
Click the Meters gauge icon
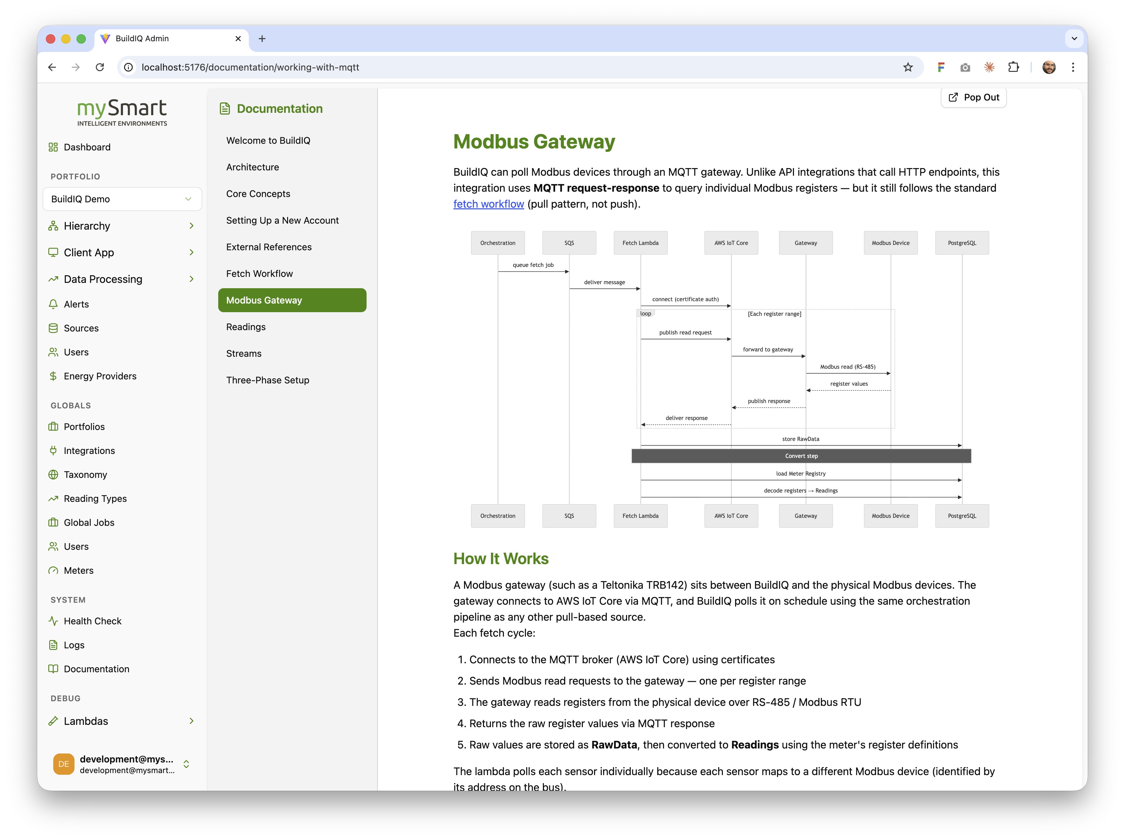pyautogui.click(x=53, y=570)
